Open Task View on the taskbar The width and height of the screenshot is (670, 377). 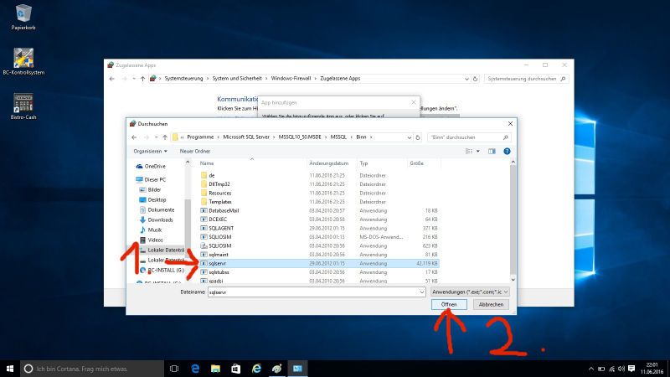coord(173,368)
